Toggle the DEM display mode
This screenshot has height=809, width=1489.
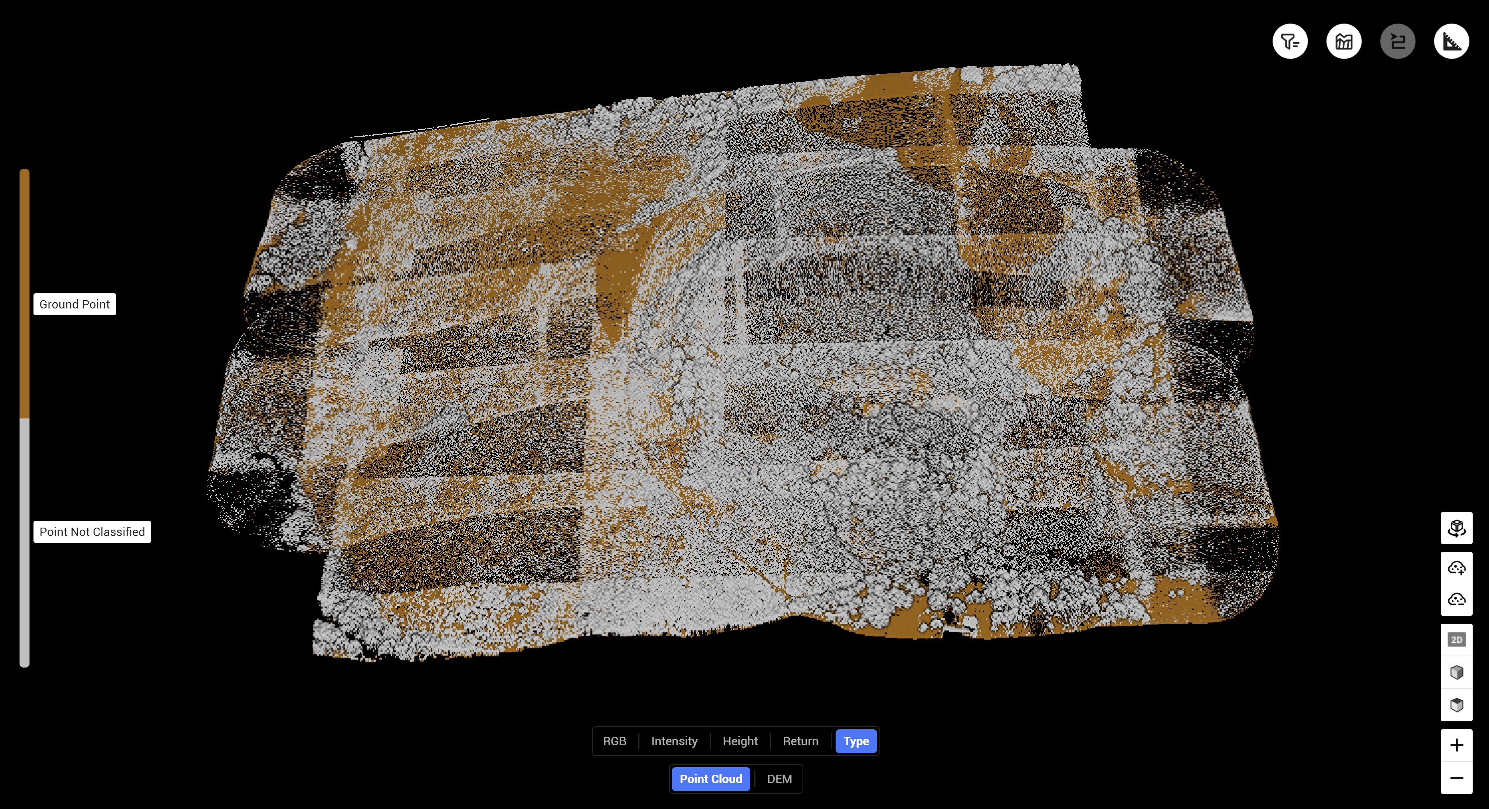pos(779,778)
